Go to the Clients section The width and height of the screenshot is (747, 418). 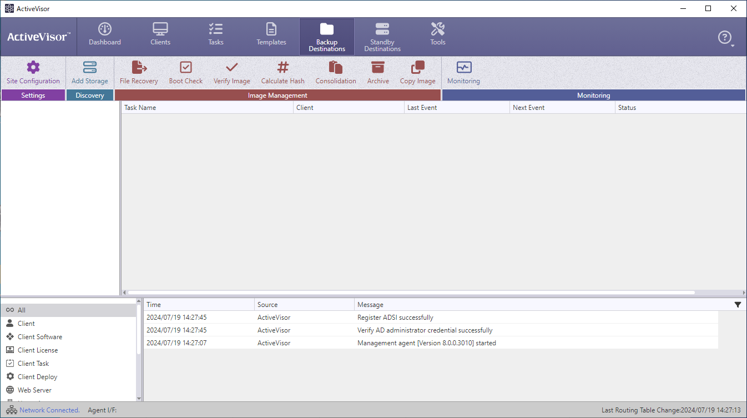(x=160, y=34)
